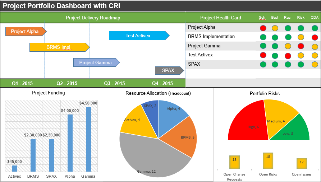Select the Q4 - 2015 timeline label
Screen dimensions: 321x182
(162, 83)
